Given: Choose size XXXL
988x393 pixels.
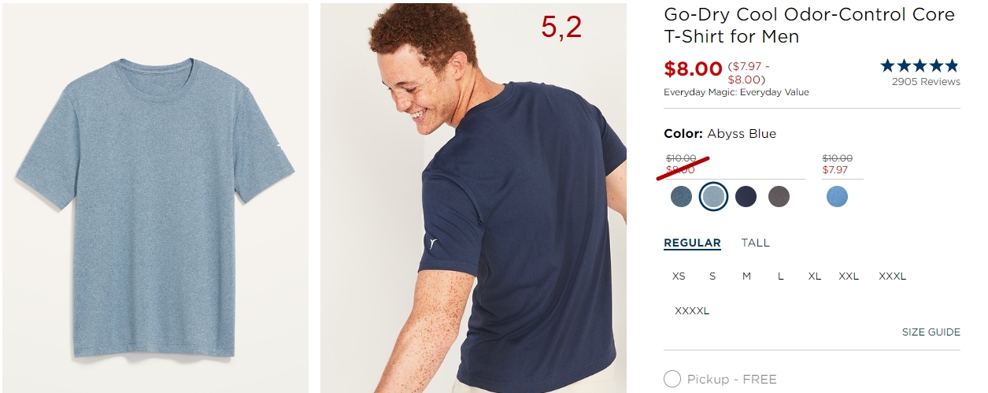Looking at the screenshot, I should point(892,276).
